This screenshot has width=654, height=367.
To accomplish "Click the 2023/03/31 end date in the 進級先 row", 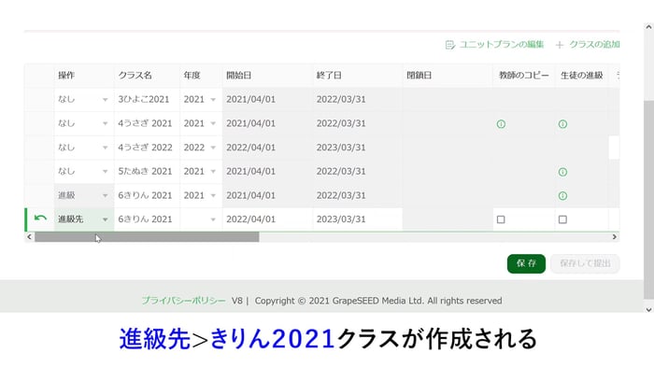I will point(341,219).
